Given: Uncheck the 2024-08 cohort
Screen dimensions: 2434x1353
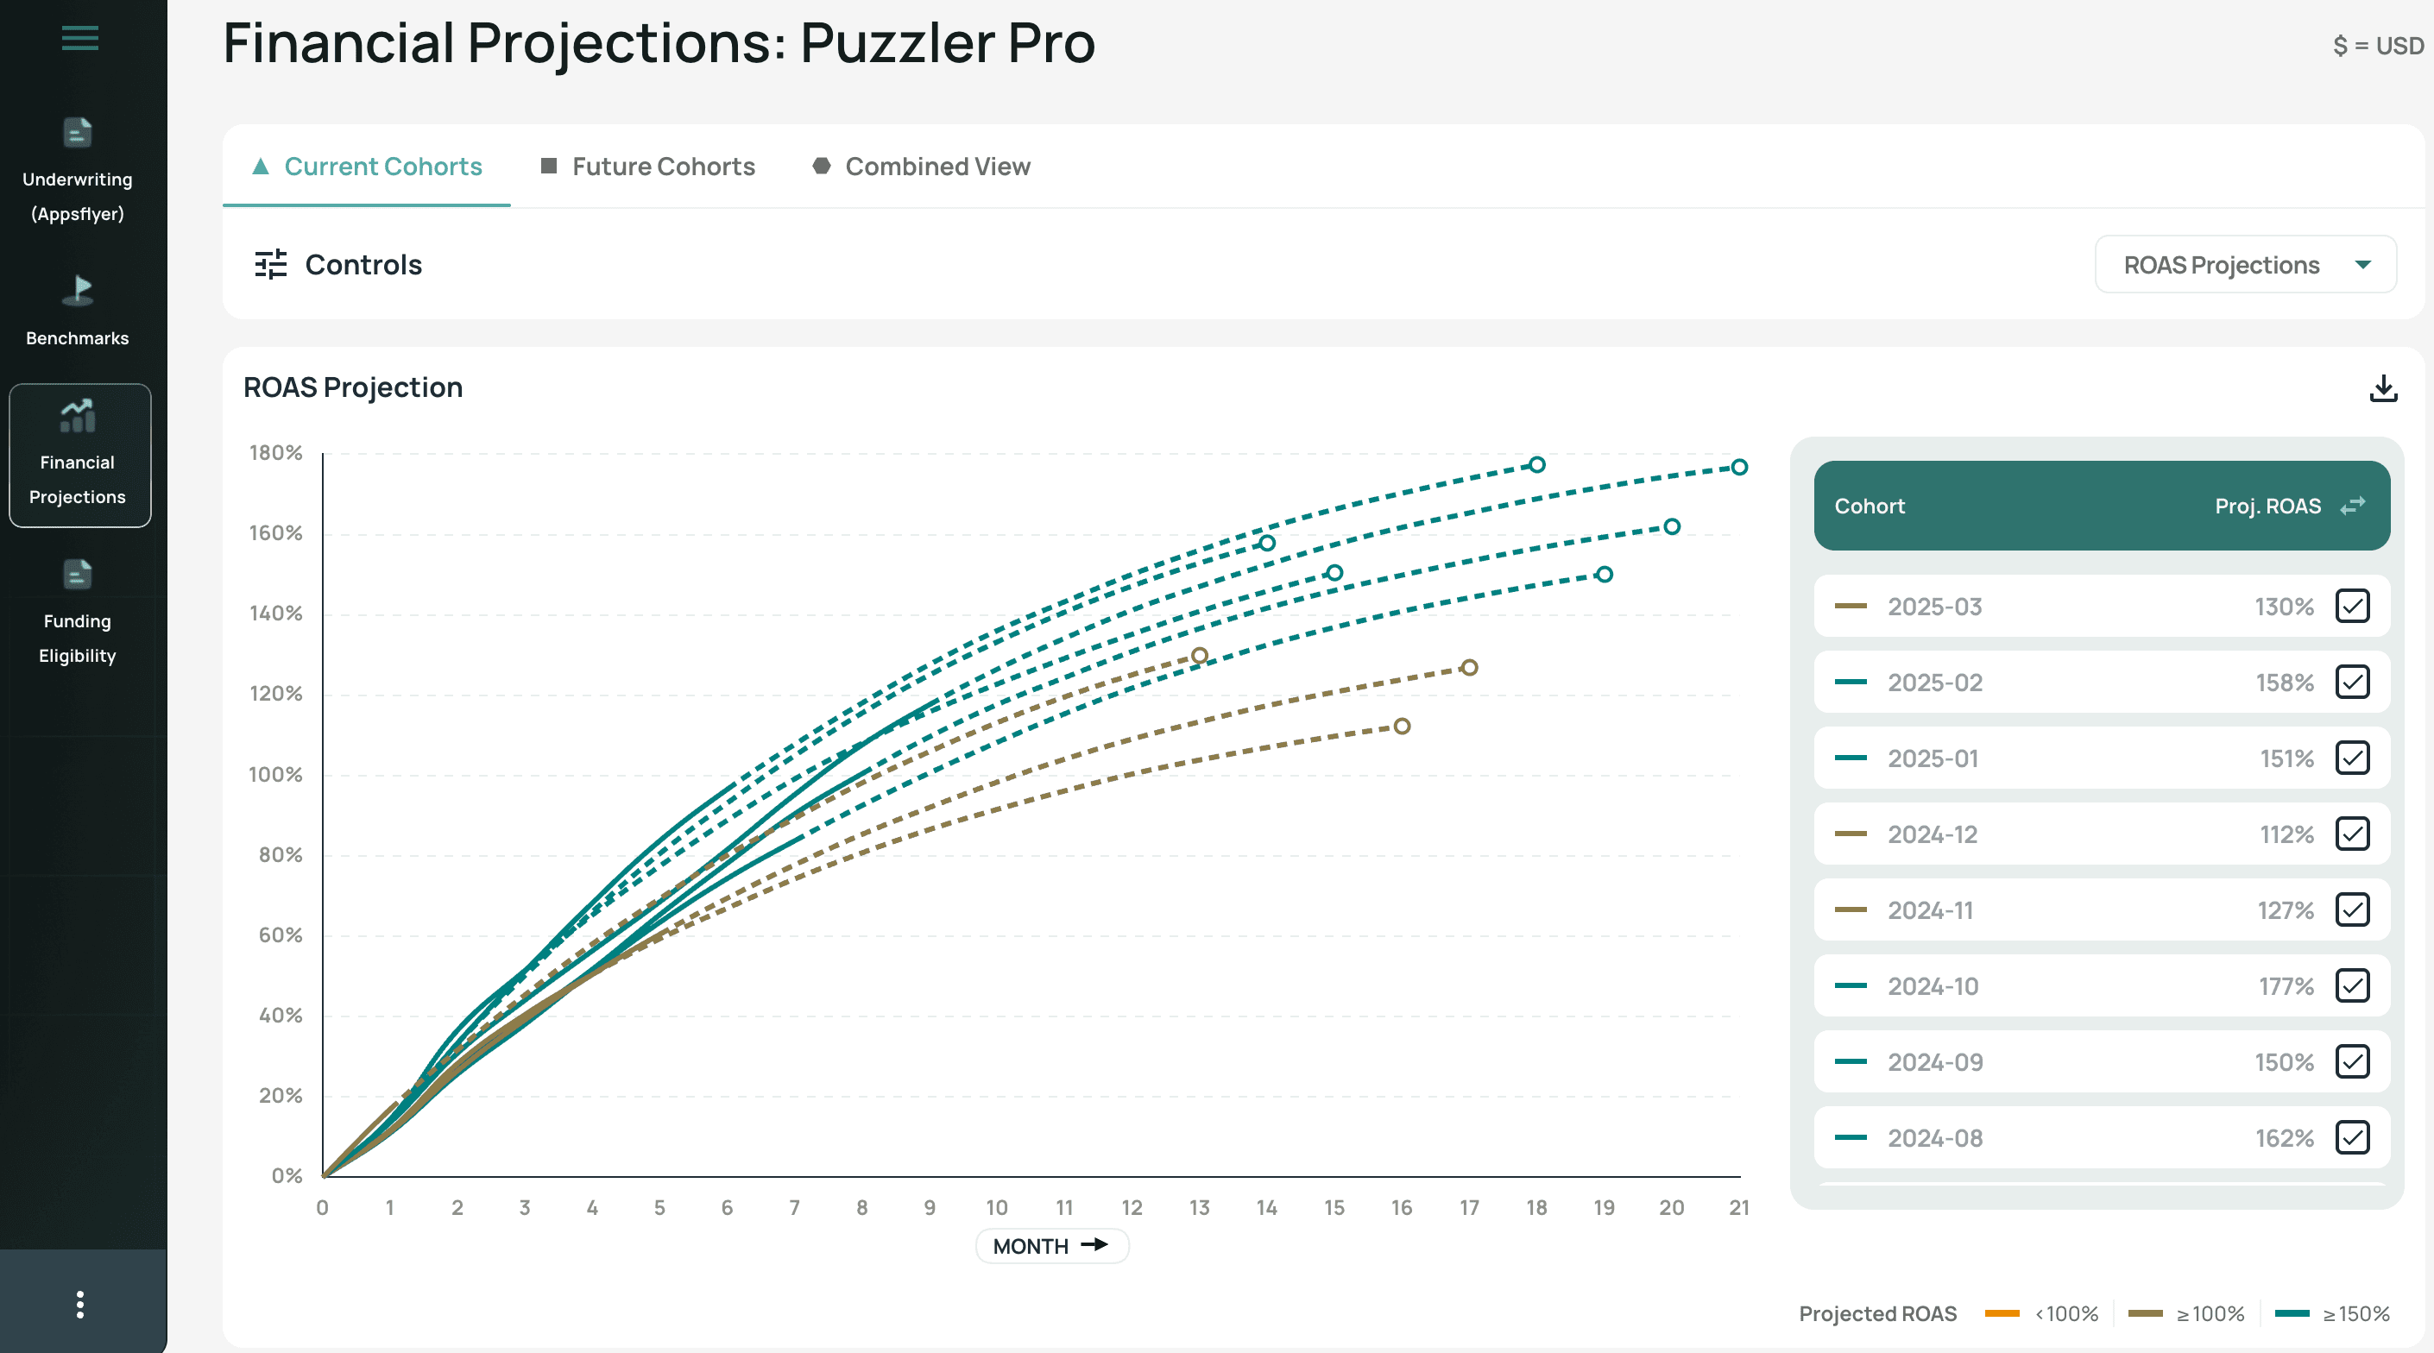Looking at the screenshot, I should click(2355, 1137).
